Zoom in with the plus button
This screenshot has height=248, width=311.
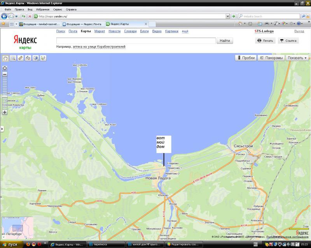click(x=5, y=112)
